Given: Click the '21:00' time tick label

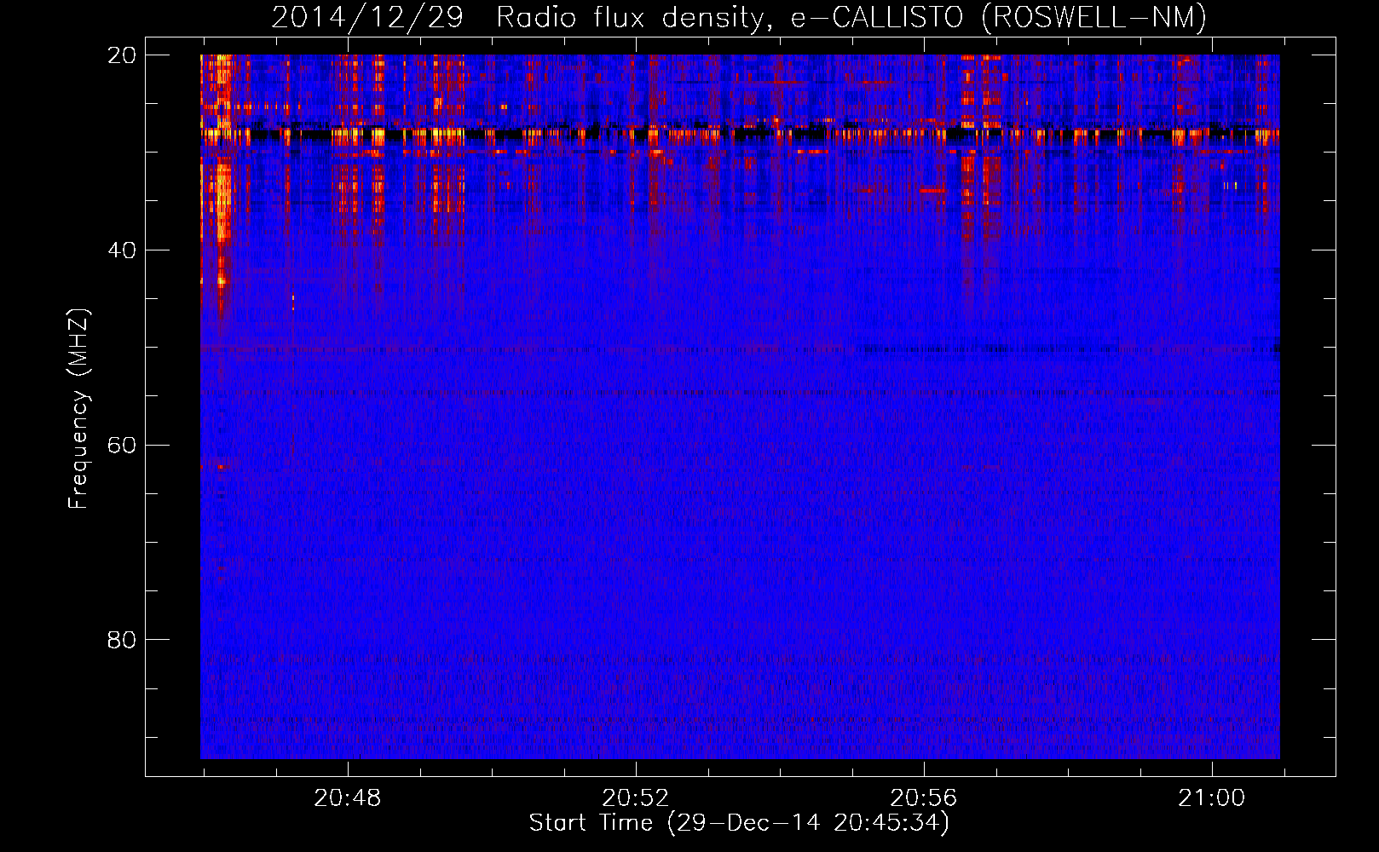Looking at the screenshot, I should [1211, 798].
